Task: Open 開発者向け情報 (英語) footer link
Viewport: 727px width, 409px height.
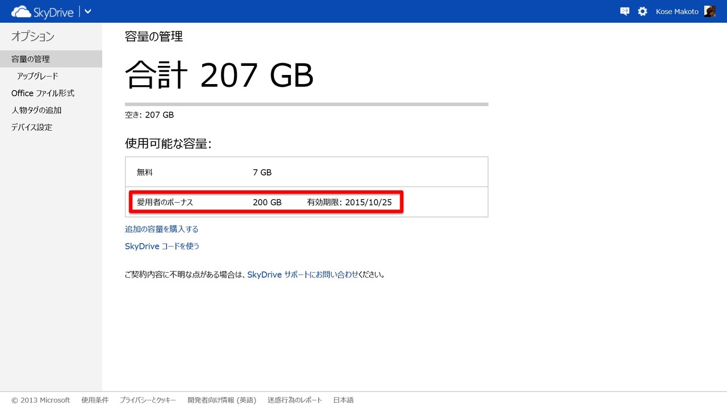Action: (x=222, y=400)
